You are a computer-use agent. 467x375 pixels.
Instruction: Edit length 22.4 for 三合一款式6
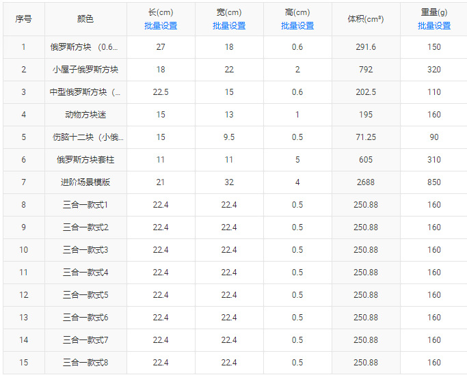pyautogui.click(x=161, y=318)
